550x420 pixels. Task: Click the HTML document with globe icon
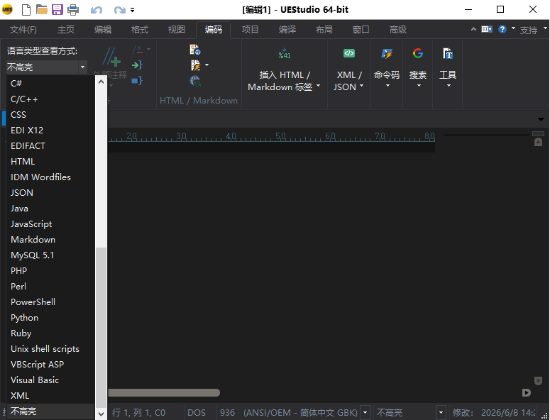coord(195,50)
